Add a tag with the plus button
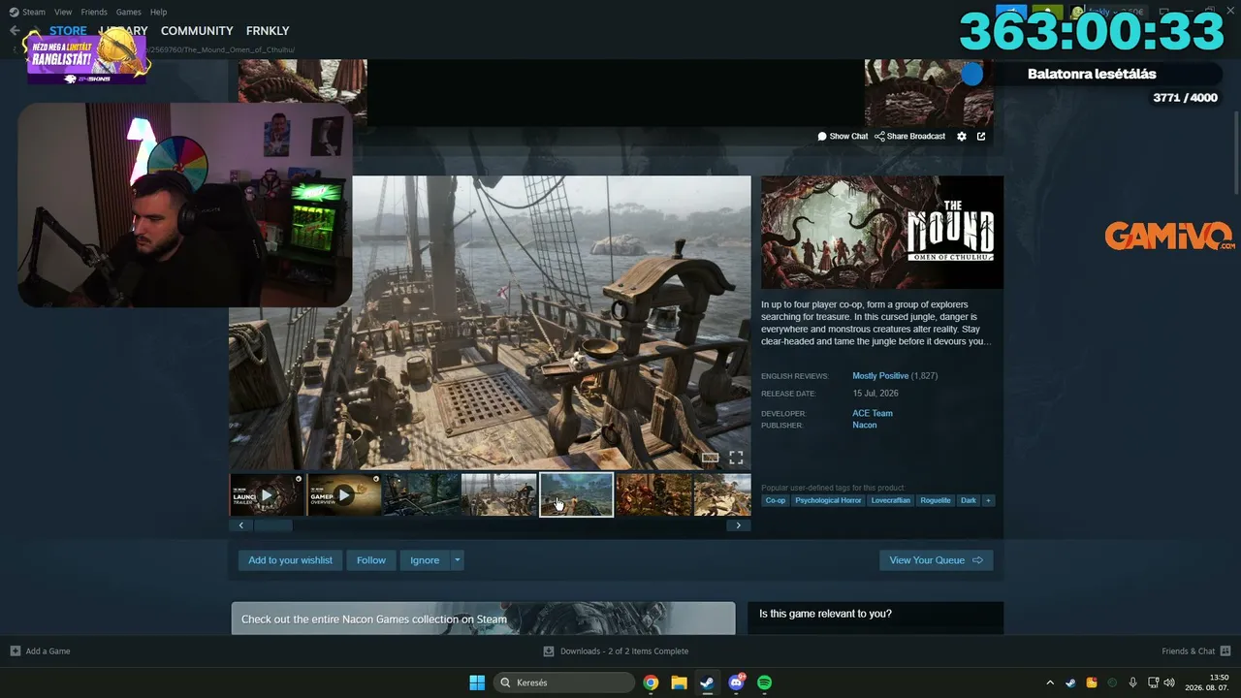The width and height of the screenshot is (1241, 698). [988, 501]
